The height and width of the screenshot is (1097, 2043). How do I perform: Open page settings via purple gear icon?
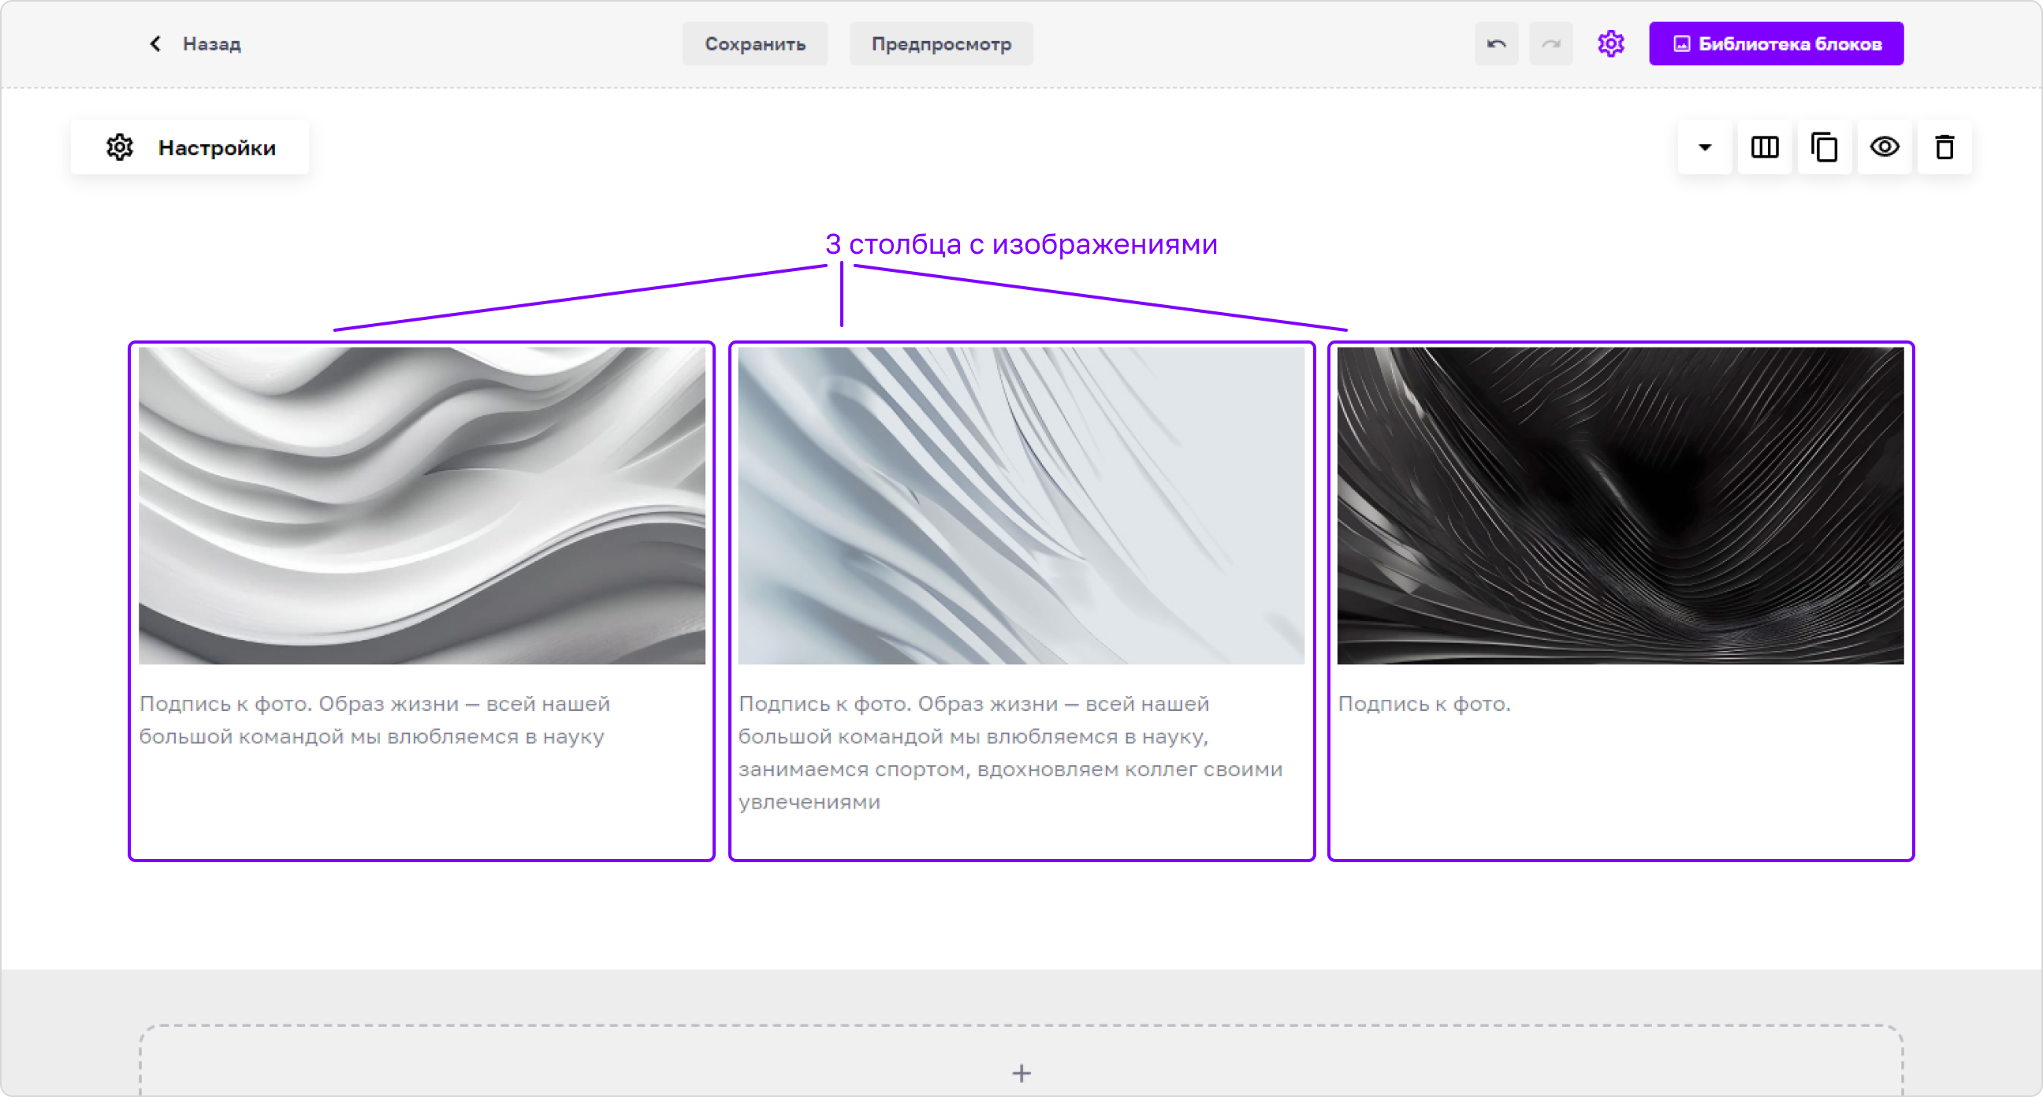tap(1611, 43)
